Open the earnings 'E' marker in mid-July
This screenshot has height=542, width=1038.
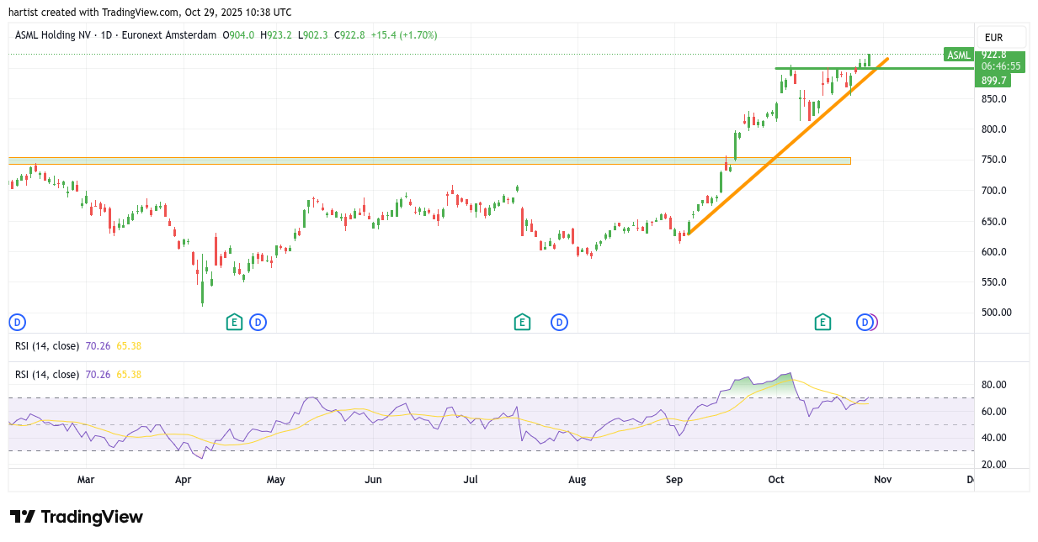[x=522, y=322]
